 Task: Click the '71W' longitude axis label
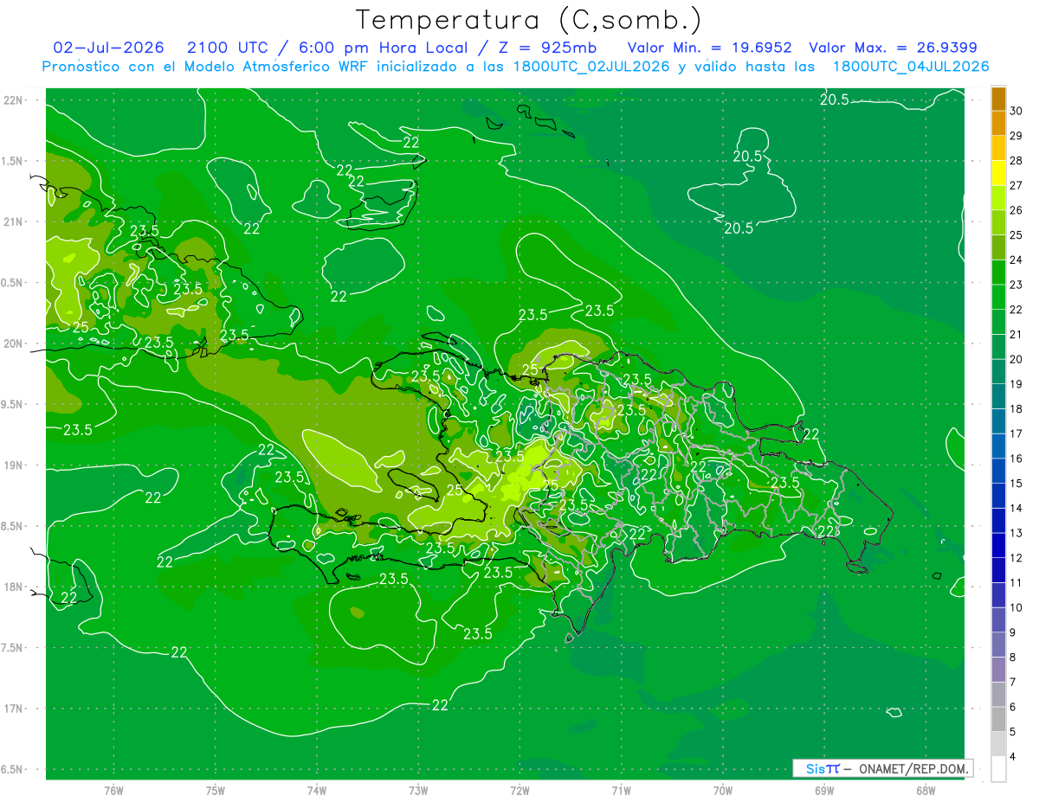point(621,791)
